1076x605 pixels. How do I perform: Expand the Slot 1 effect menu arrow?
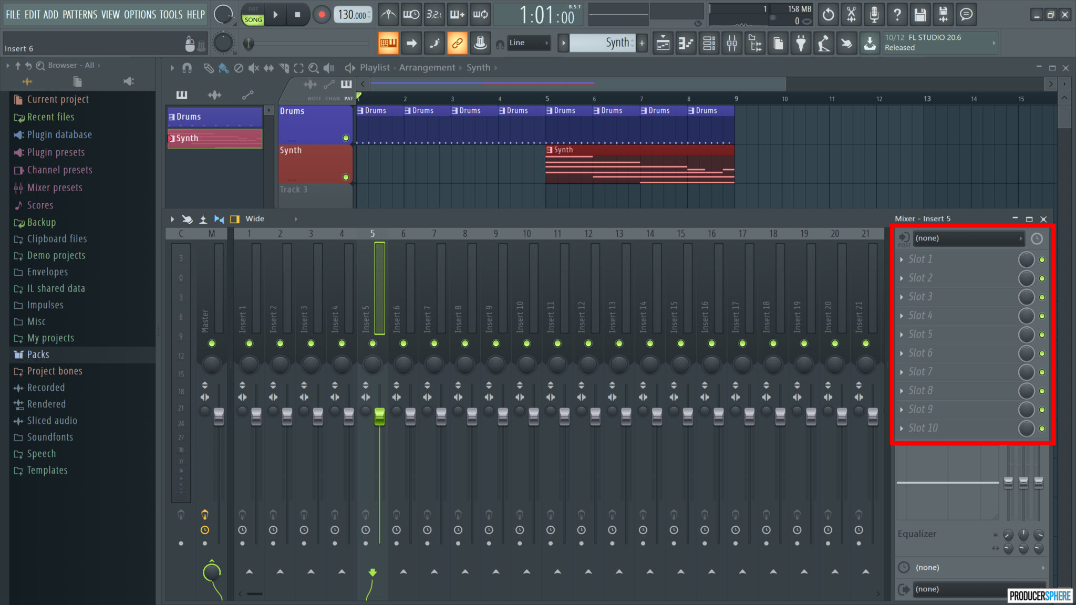pos(902,259)
